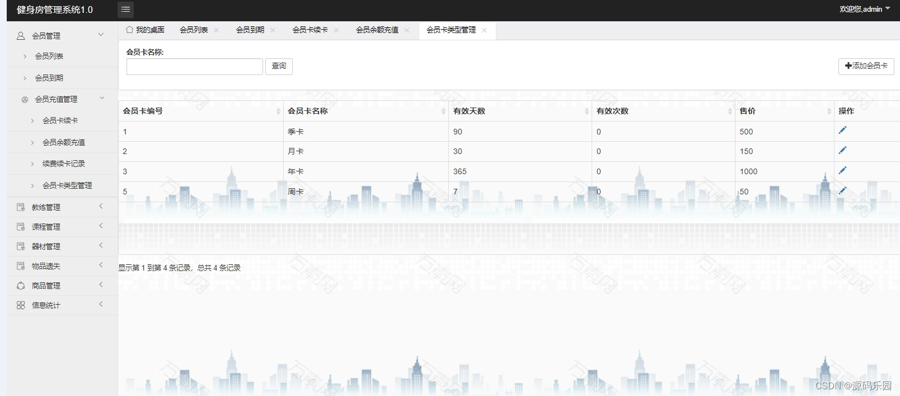The height and width of the screenshot is (396, 900).
Task: Sort by 会员卡名称 column arrows
Action: tap(443, 111)
